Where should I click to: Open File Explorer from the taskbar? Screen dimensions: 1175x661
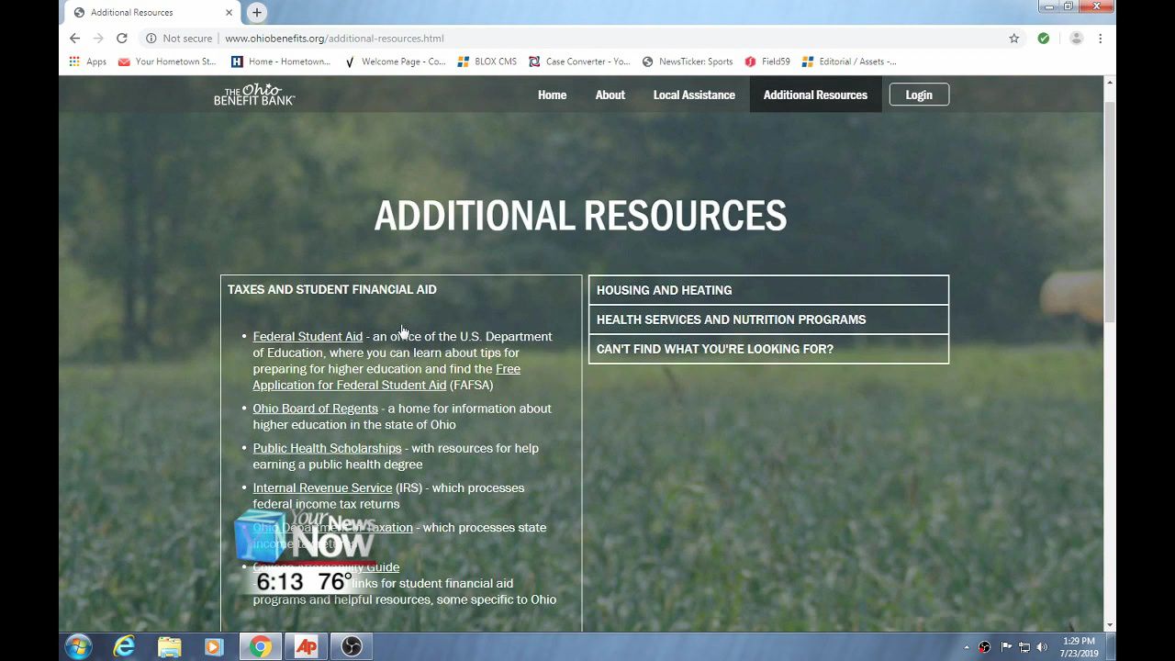[x=169, y=646]
